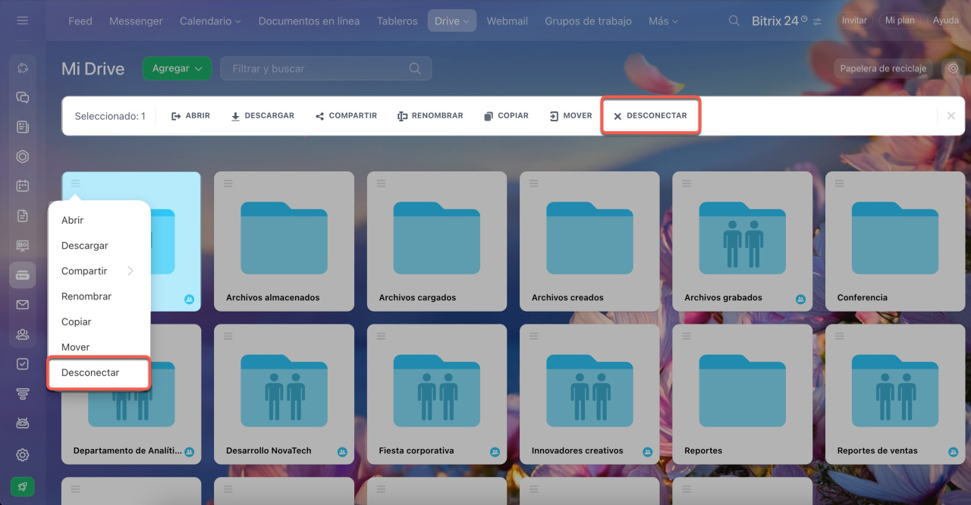The width and height of the screenshot is (971, 505).
Task: Open the CRM funnel icon in sidebar
Action: coord(22,394)
